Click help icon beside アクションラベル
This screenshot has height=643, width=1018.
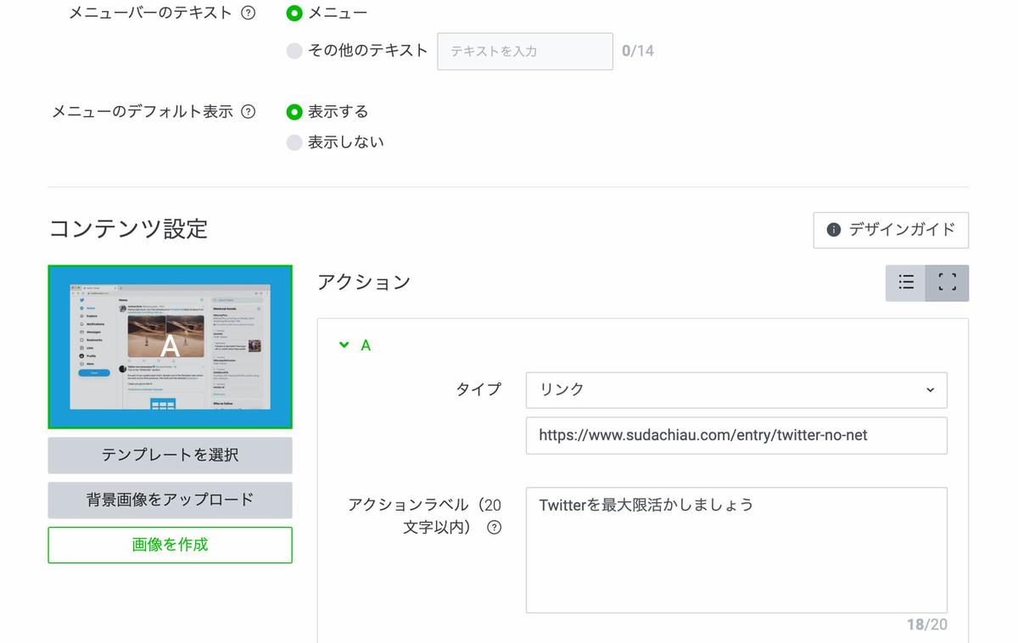[x=494, y=527]
